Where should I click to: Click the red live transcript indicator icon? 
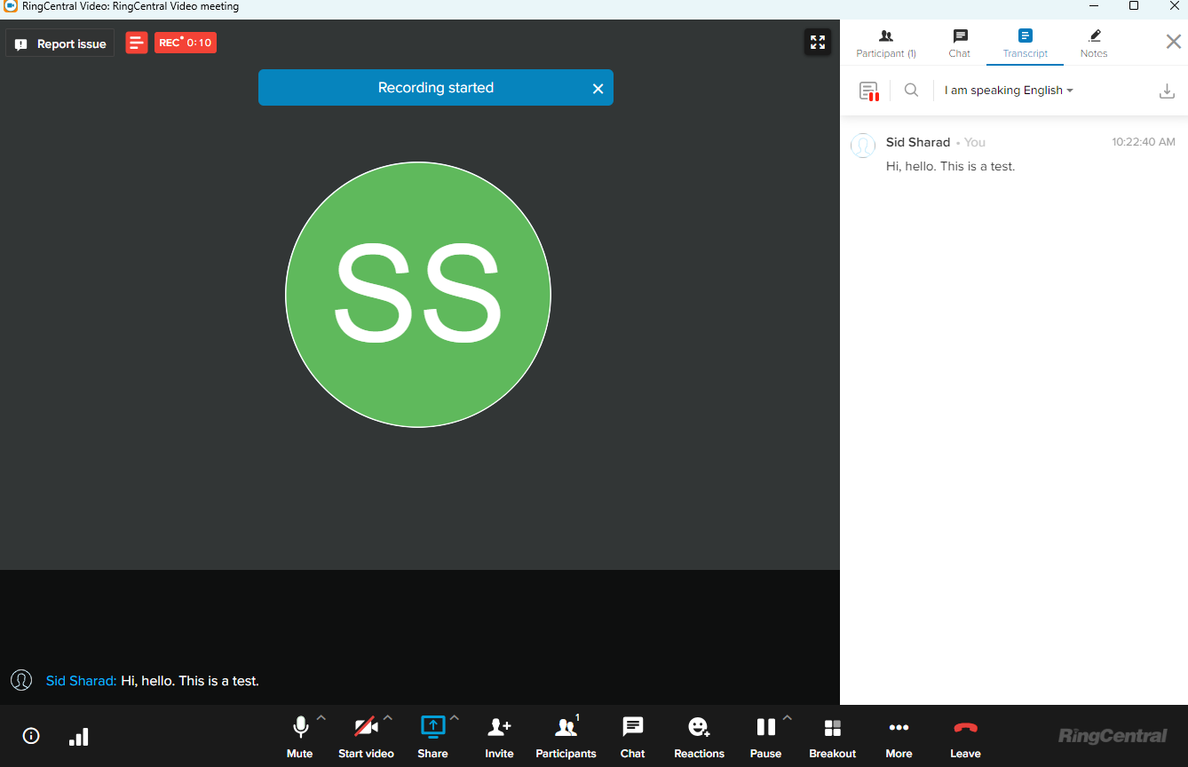tap(136, 43)
